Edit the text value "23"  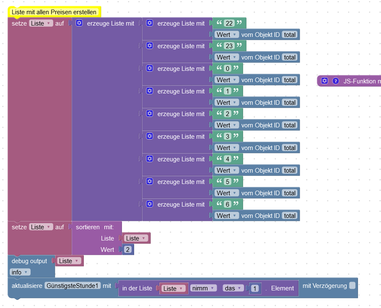point(229,46)
